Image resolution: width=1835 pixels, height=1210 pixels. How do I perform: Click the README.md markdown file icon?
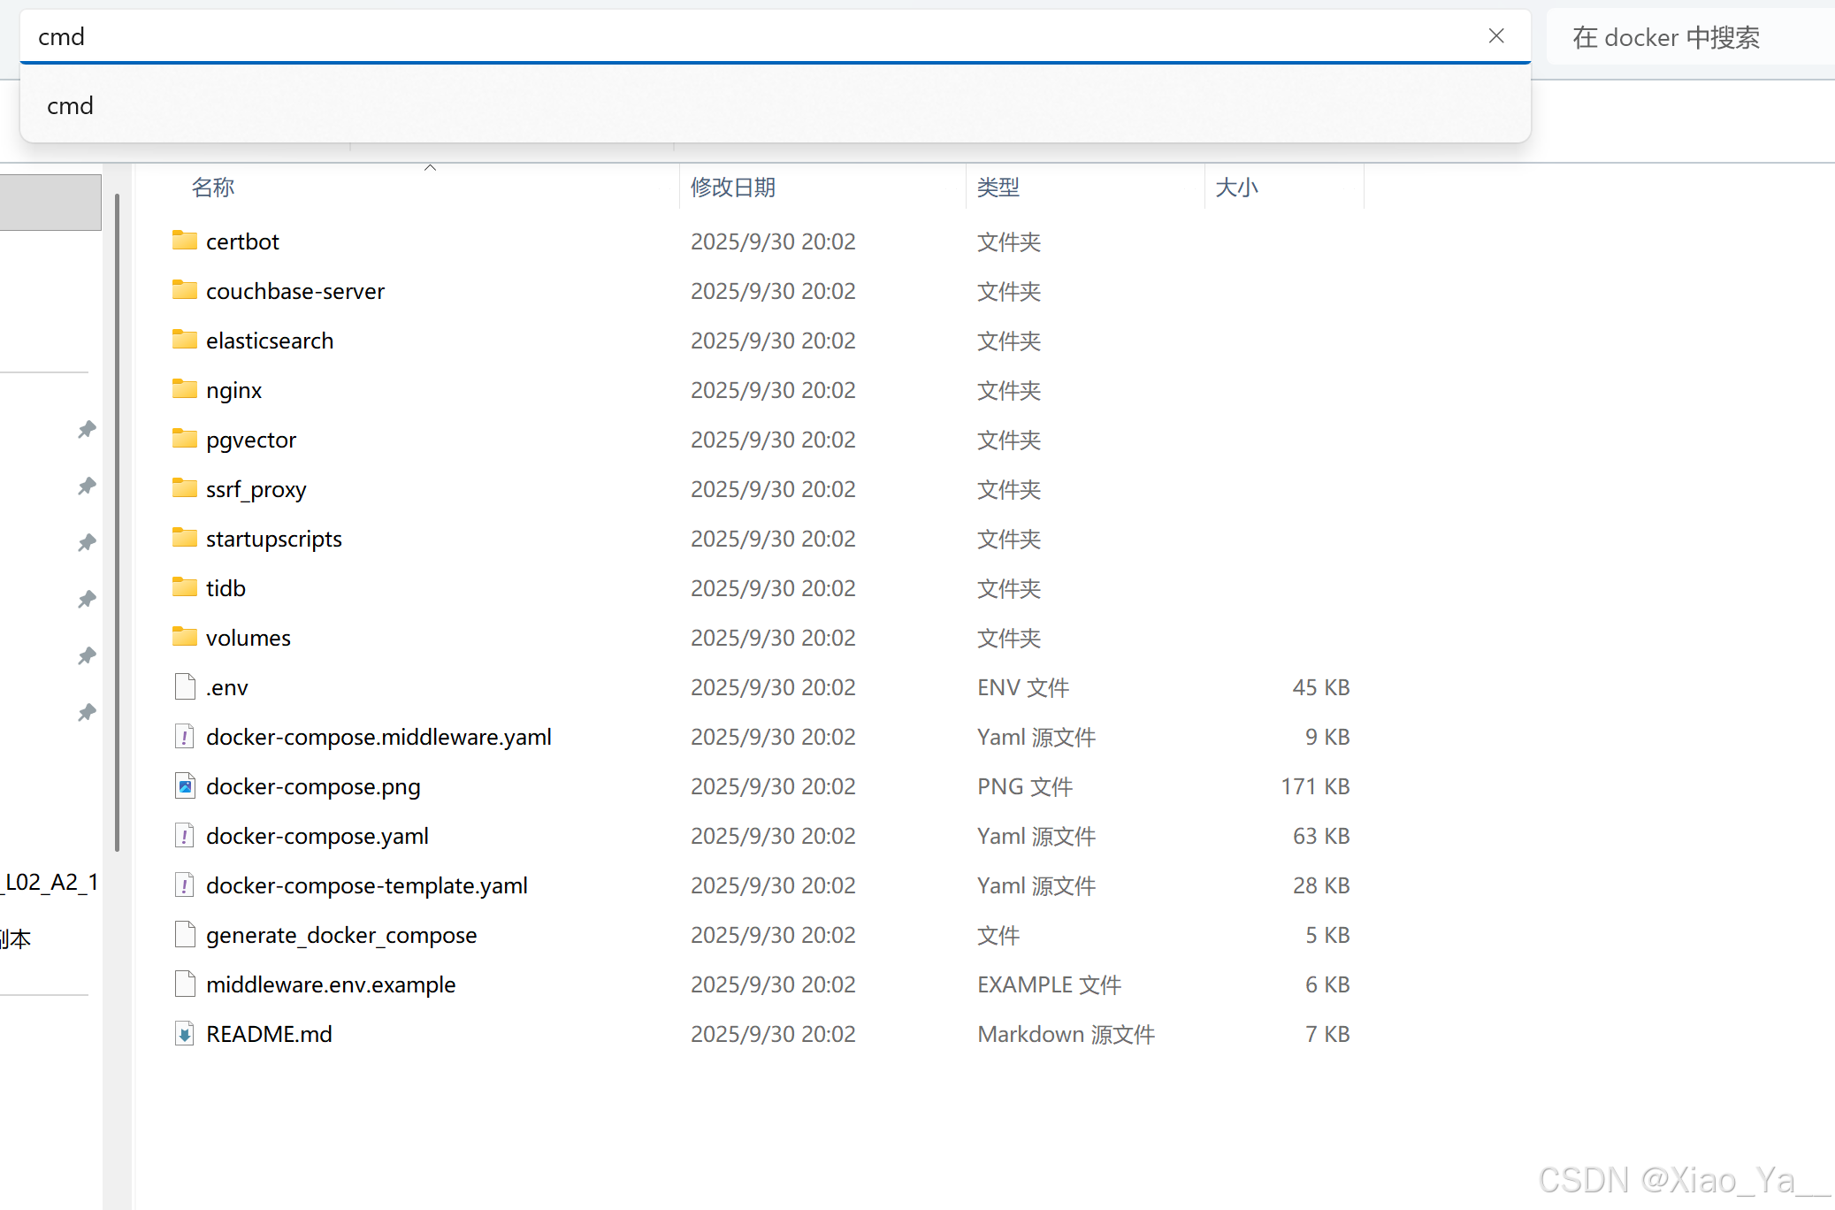point(184,1033)
